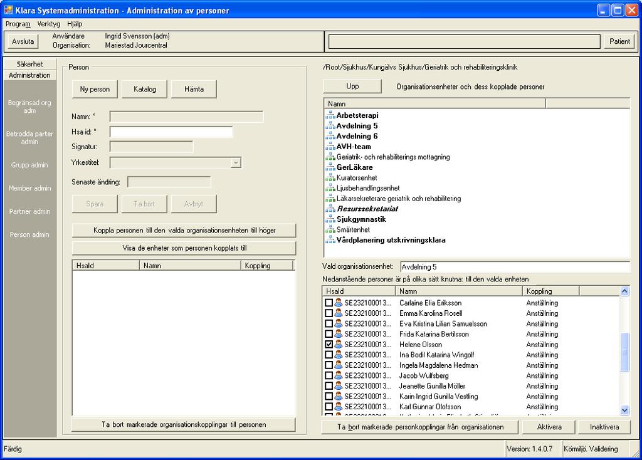Screen dimensions: 642x460
Task: Click the Hämta button
Action: coord(194,89)
